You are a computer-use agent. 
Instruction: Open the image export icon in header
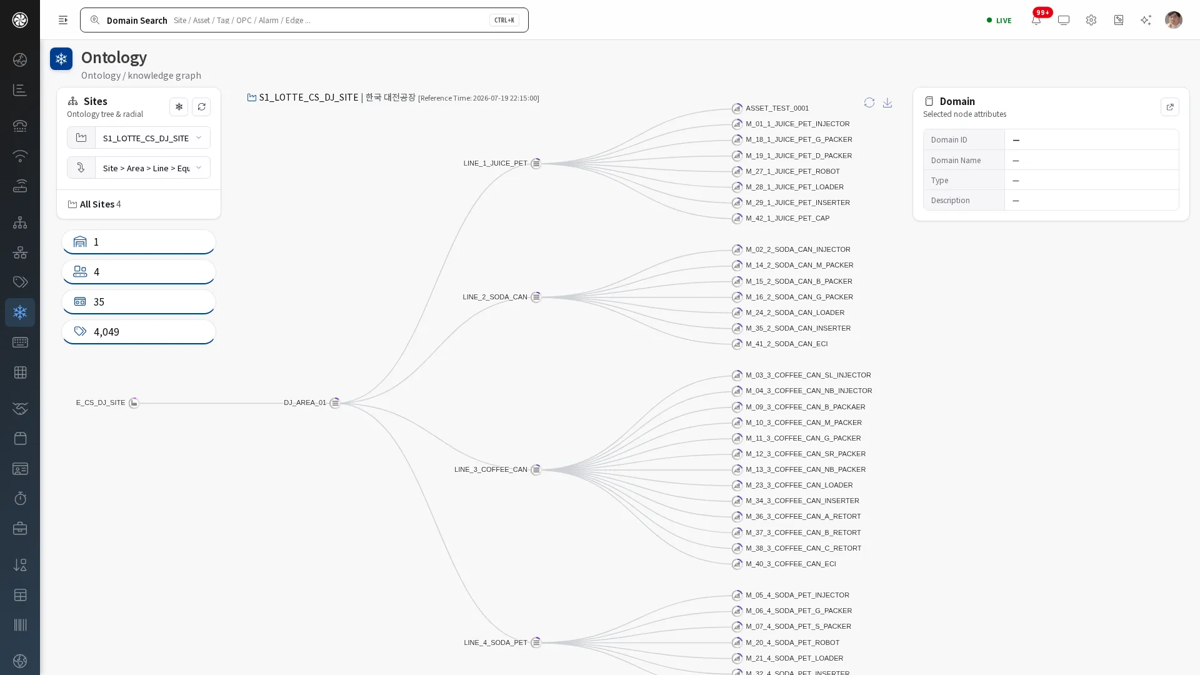pos(1119,20)
